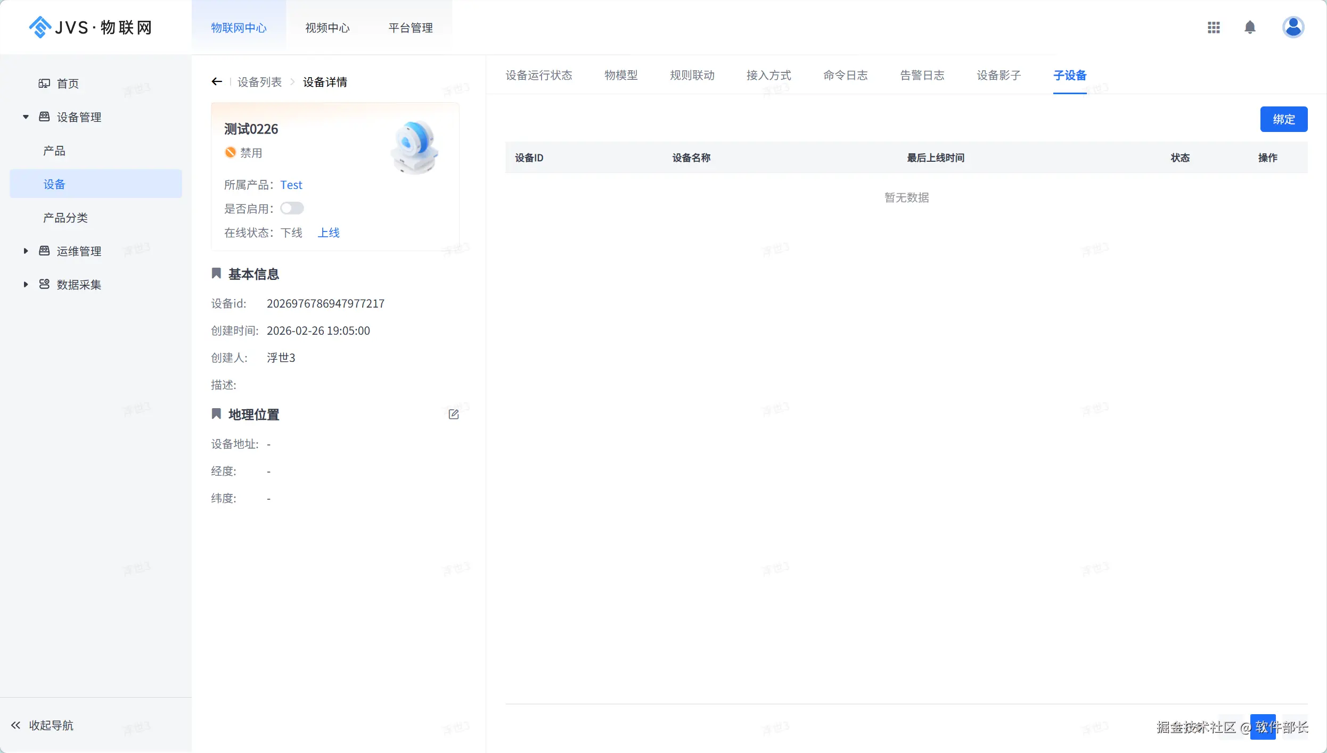The height and width of the screenshot is (753, 1327).
Task: Open 产品分类 in sidebar
Action: [x=65, y=218]
